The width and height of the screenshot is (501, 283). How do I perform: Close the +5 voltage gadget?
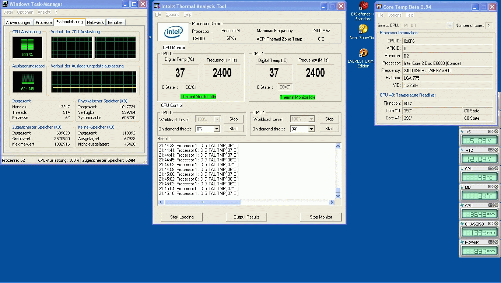(496, 132)
